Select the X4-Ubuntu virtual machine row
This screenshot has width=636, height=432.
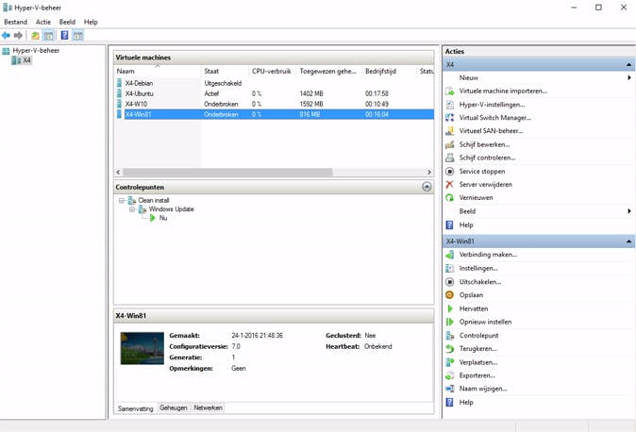click(x=275, y=93)
